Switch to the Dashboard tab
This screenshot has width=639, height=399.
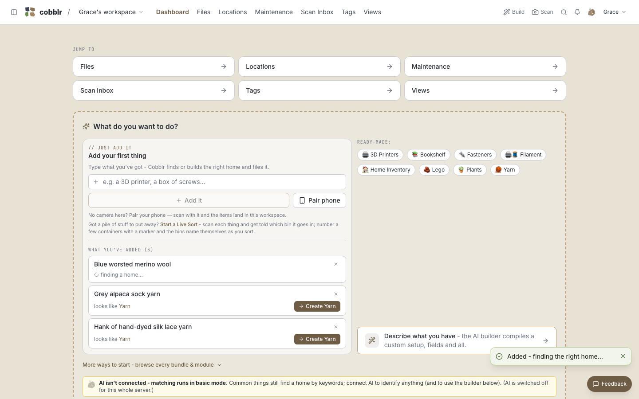(x=172, y=12)
